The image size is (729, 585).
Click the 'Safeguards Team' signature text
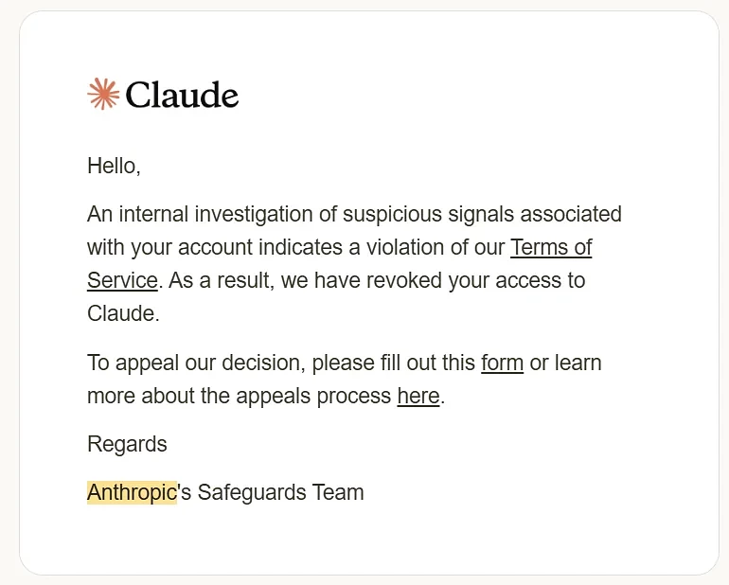tap(280, 492)
